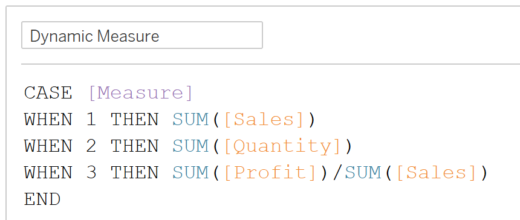
Task: Click the WHEN keyword on the Profit line
Action: (48, 173)
